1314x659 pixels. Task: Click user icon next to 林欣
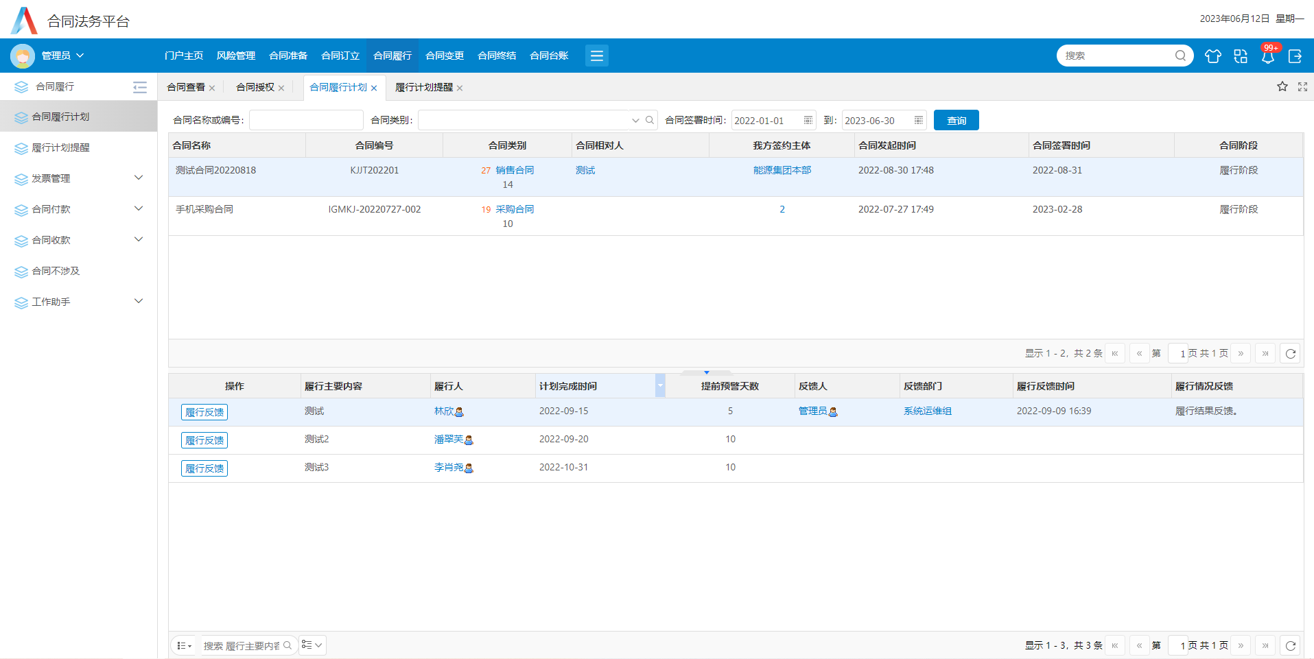point(460,412)
